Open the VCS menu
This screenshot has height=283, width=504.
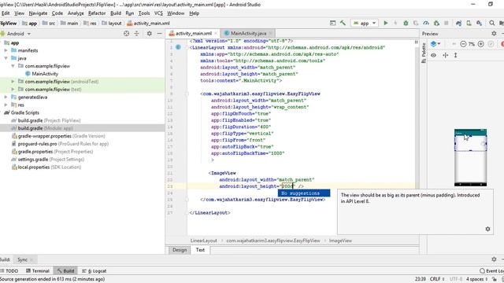pyautogui.click(x=158, y=13)
